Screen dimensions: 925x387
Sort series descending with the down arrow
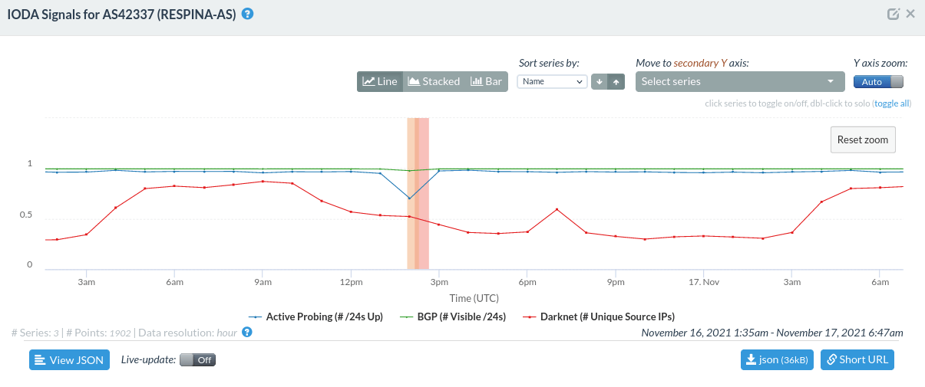(x=600, y=81)
